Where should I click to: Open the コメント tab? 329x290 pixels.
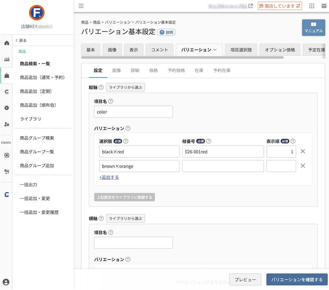pos(159,50)
